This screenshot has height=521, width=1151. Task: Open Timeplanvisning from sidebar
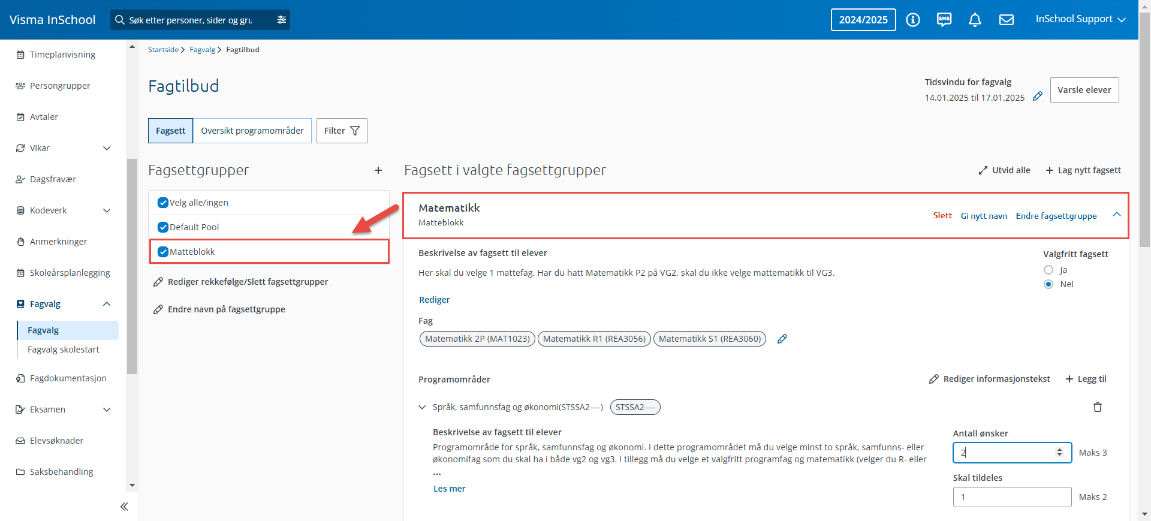pyautogui.click(x=62, y=55)
